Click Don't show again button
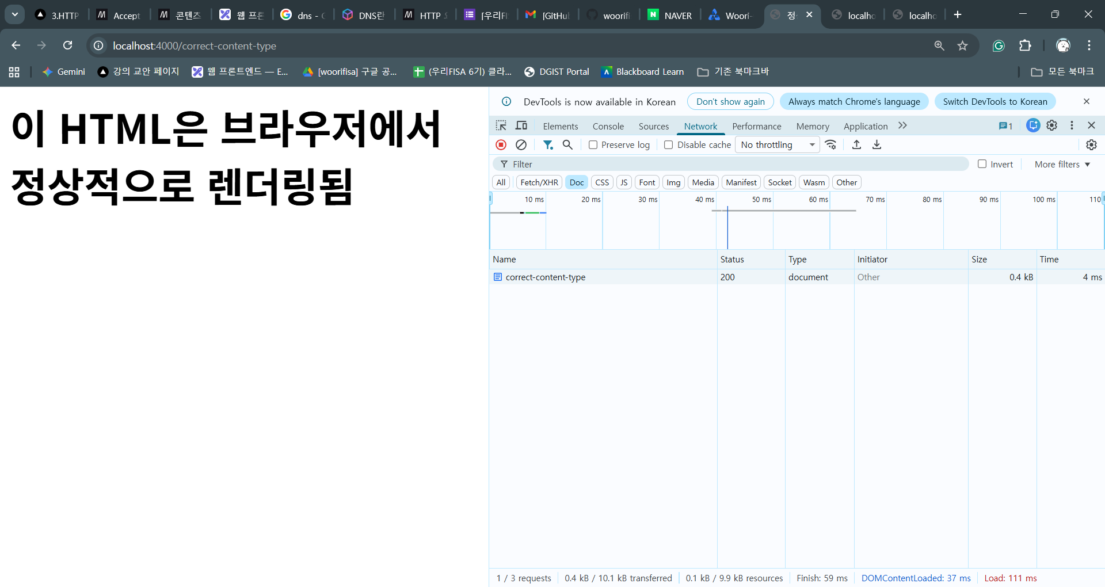The image size is (1105, 587). pyautogui.click(x=730, y=101)
